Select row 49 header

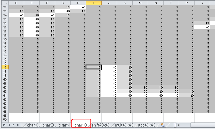pos(5,115)
